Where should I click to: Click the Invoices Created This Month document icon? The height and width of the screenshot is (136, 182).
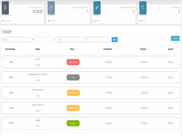51,8
